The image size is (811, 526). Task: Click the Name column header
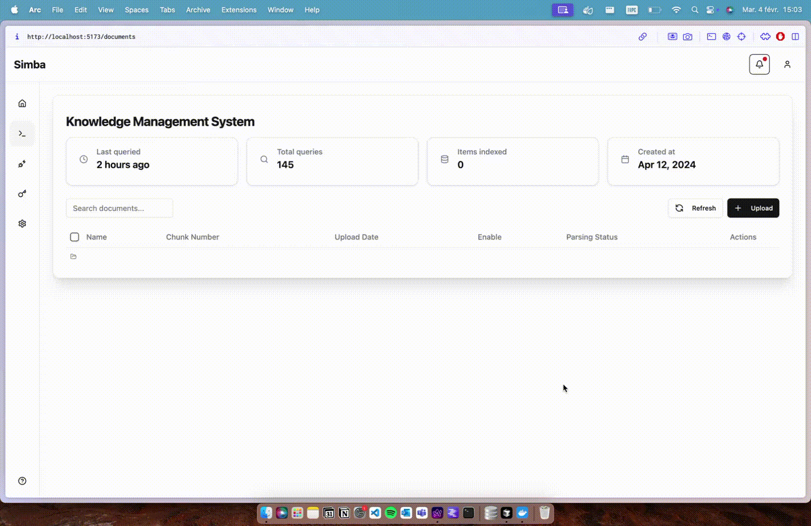click(x=97, y=237)
